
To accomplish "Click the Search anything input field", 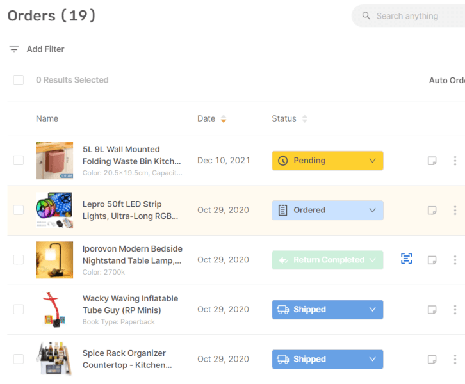I will coord(413,16).
